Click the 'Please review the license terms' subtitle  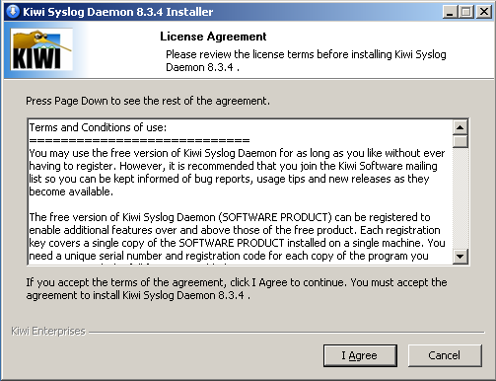pos(306,61)
